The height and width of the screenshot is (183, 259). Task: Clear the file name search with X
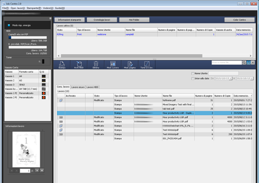click(x=253, y=62)
